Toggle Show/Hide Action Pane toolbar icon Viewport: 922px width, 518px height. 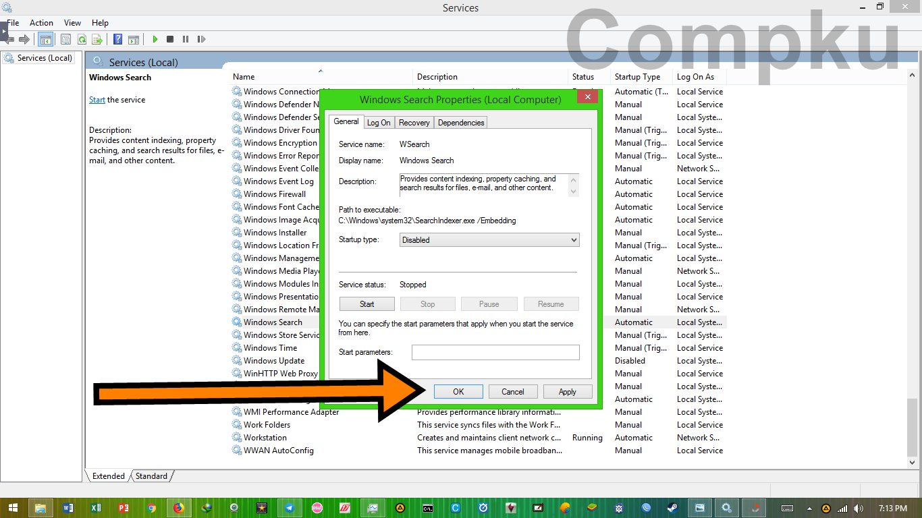tap(134, 40)
